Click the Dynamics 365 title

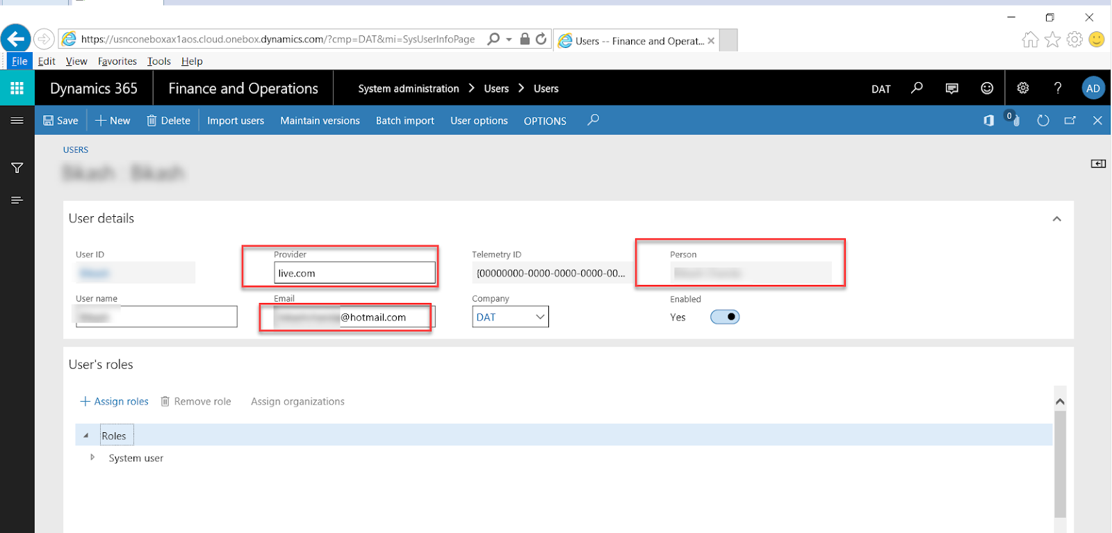(94, 88)
